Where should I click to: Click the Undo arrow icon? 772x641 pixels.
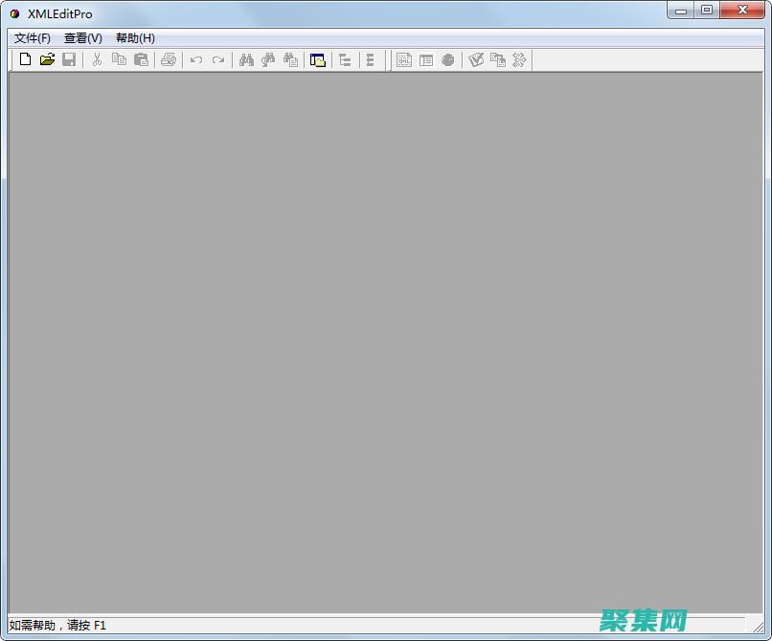[x=196, y=59]
